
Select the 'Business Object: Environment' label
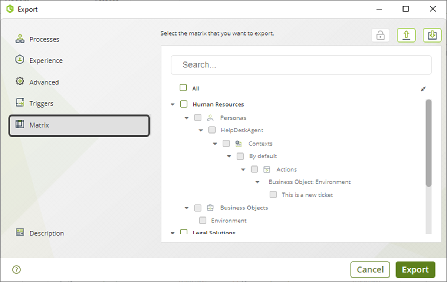tap(309, 182)
